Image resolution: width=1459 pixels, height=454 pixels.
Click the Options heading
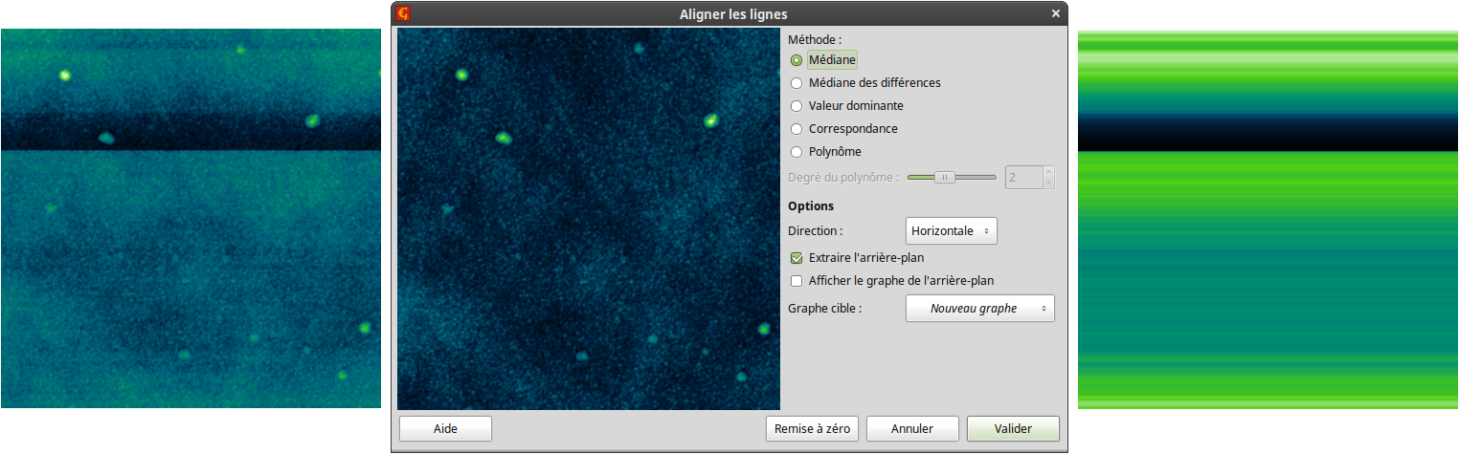(x=811, y=205)
